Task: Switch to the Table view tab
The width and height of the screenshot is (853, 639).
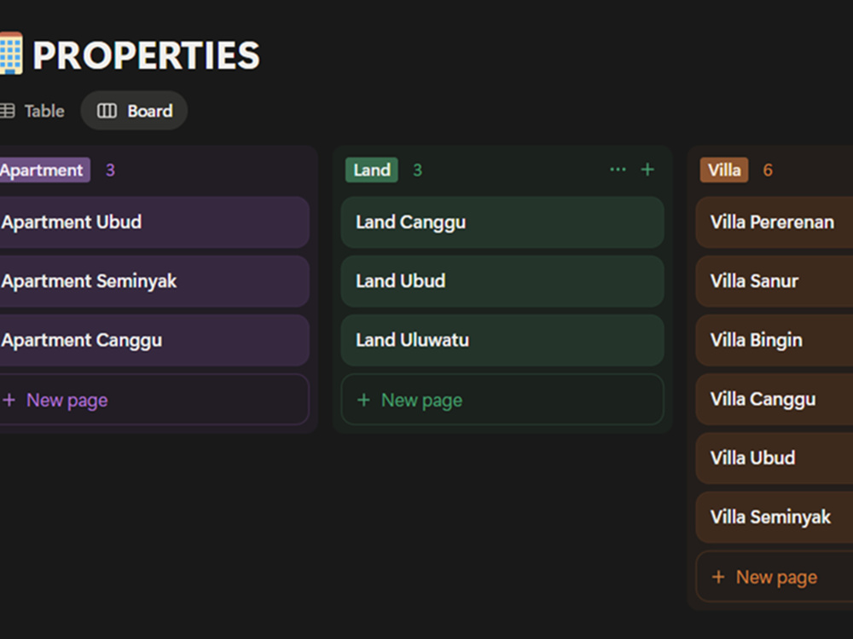Action: click(x=32, y=111)
